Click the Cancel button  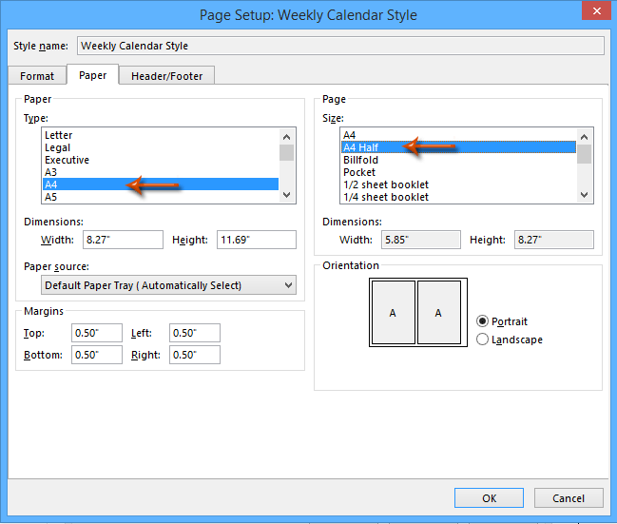click(x=569, y=498)
